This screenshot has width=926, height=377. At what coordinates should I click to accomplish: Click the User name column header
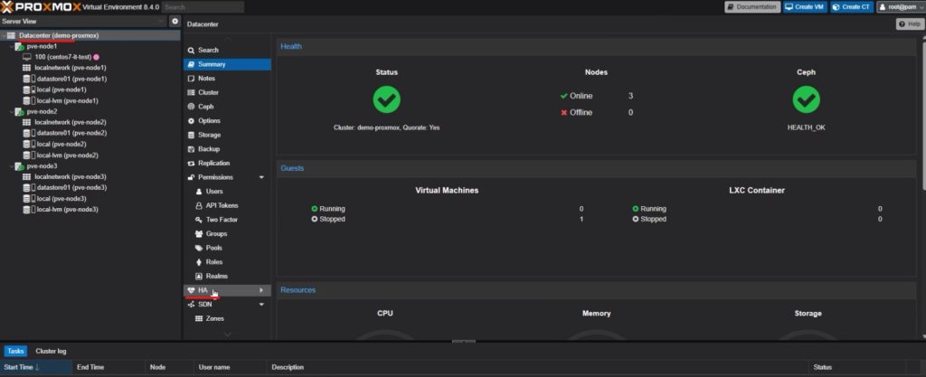click(230, 367)
